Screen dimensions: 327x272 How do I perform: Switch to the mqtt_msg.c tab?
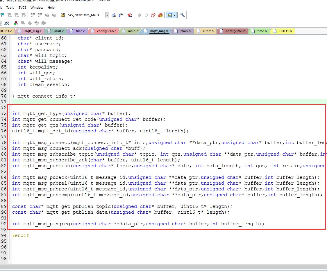click(30, 31)
